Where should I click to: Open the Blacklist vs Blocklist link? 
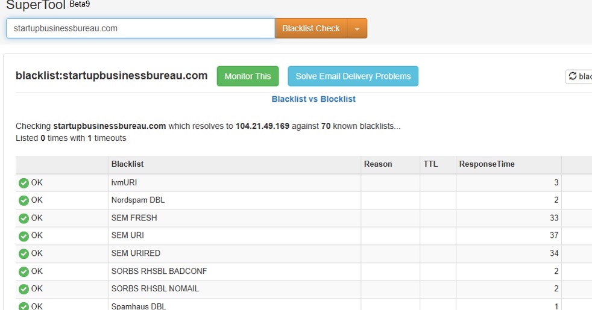pos(313,99)
